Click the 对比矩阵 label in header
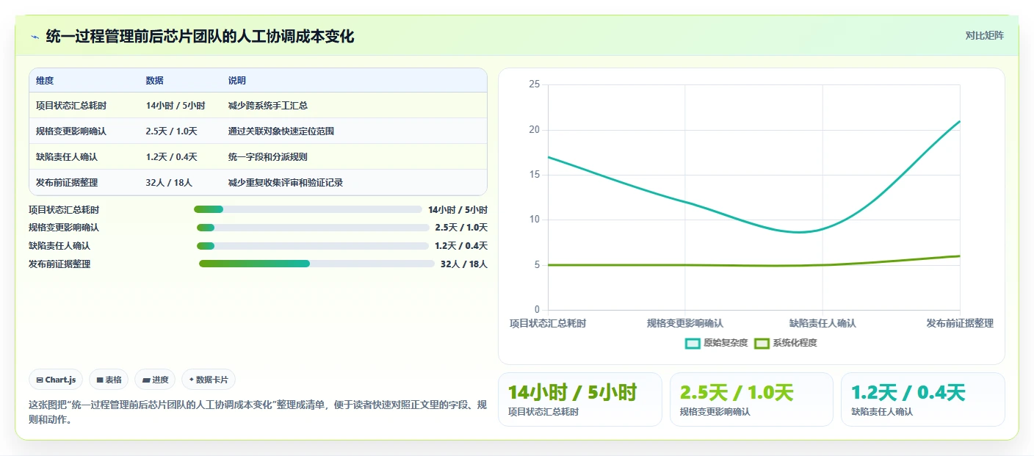The width and height of the screenshot is (1034, 456). tap(984, 35)
